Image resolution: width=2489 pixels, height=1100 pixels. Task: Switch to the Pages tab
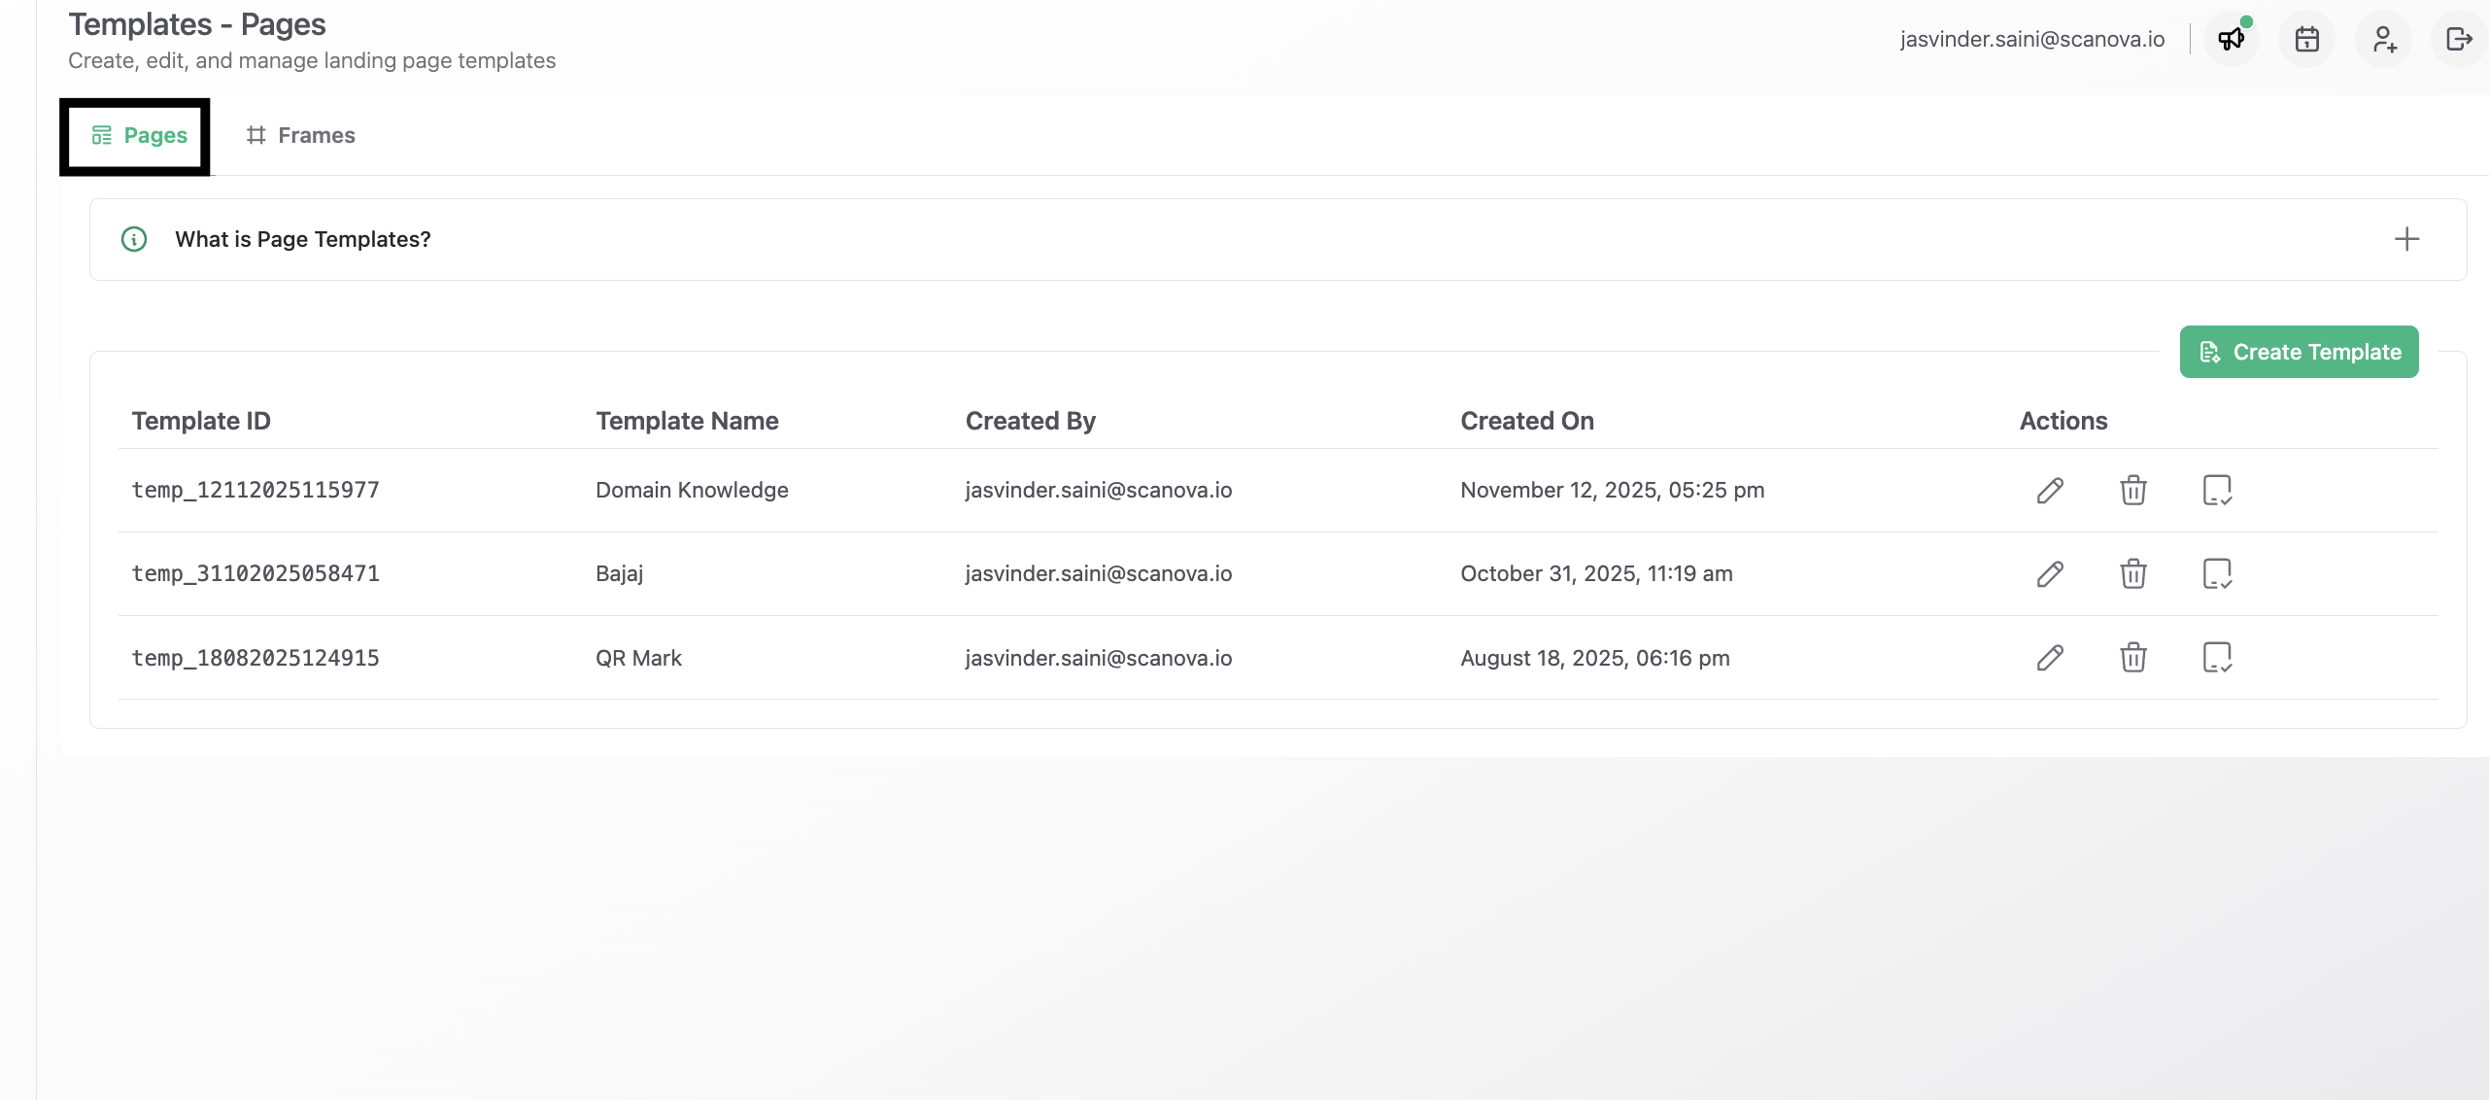[x=140, y=135]
